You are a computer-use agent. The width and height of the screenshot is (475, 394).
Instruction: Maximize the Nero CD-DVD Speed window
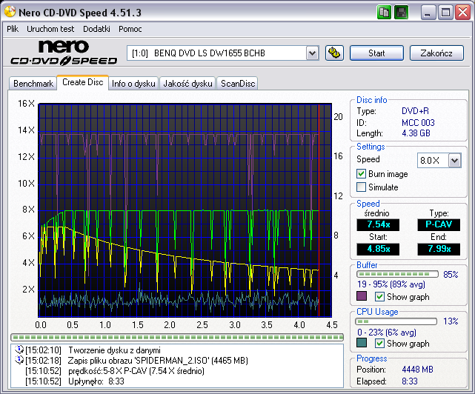(x=445, y=13)
